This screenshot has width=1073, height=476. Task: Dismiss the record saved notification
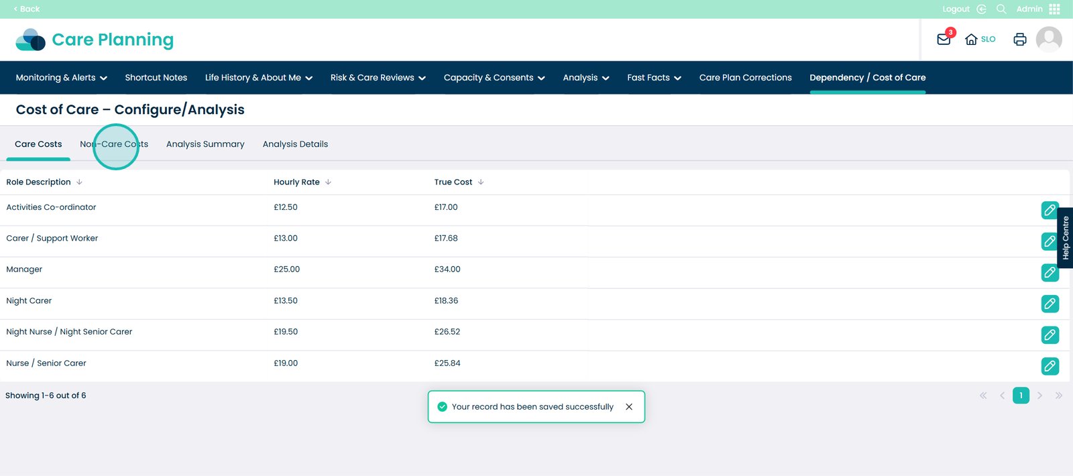pos(628,407)
